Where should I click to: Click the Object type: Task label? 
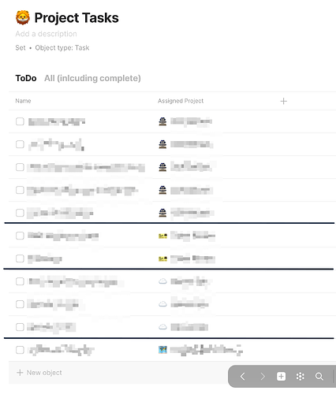(x=62, y=48)
